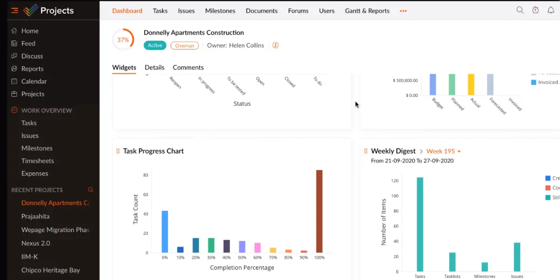
Task: Click the 0% completion bar
Action: tap(165, 232)
